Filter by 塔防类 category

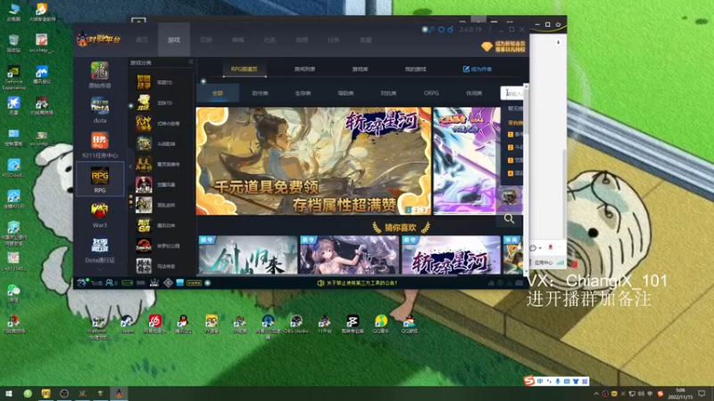(x=345, y=93)
